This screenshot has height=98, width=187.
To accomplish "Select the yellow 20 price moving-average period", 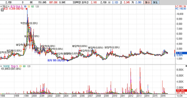I will point(29,6).
